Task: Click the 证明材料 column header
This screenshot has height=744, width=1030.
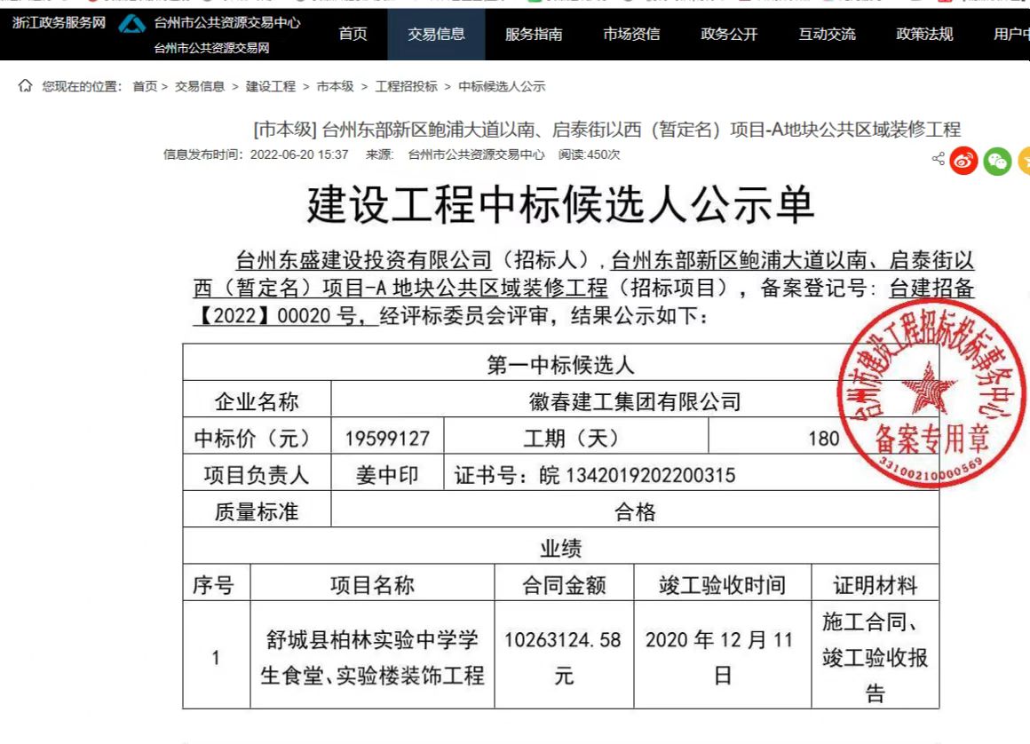Action: click(875, 584)
